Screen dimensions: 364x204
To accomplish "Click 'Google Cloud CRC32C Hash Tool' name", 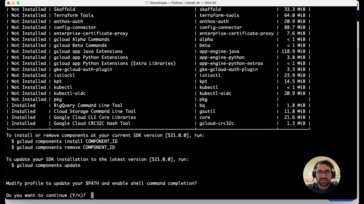I will click(x=92, y=123).
